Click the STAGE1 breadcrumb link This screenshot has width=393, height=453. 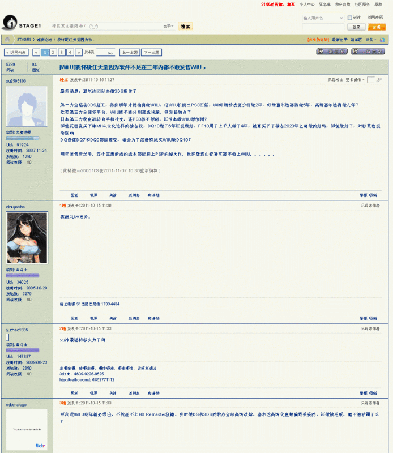tap(24, 40)
